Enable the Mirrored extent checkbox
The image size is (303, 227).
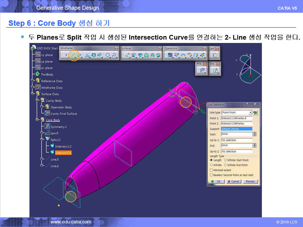coord(211,170)
